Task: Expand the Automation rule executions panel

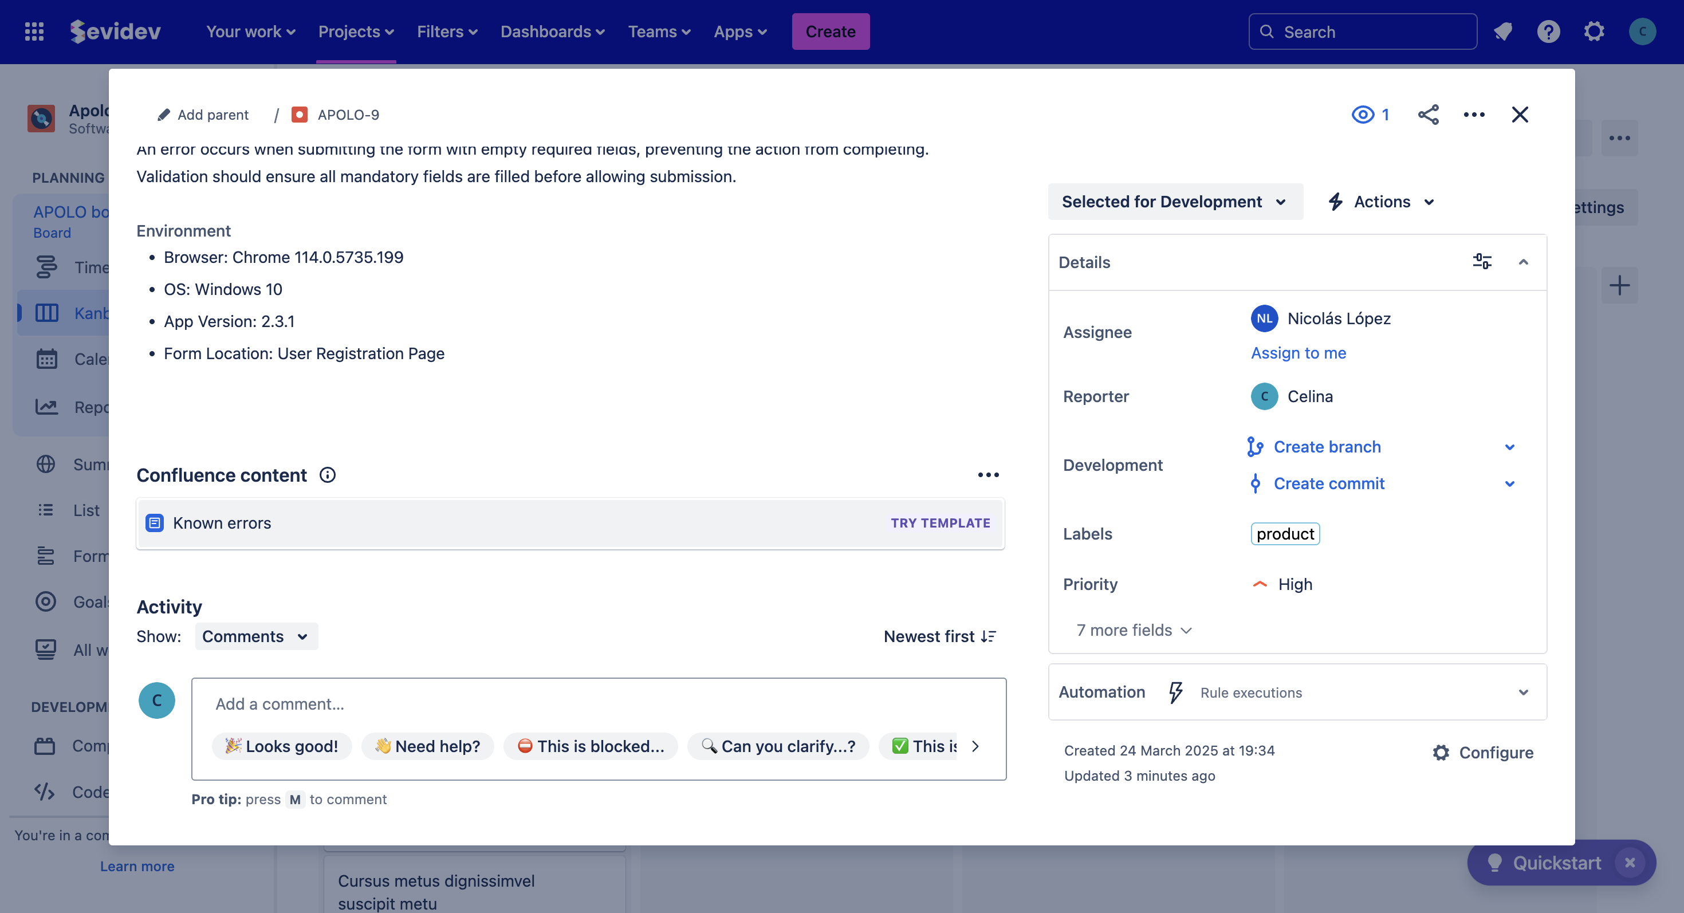Action: pyautogui.click(x=1523, y=692)
